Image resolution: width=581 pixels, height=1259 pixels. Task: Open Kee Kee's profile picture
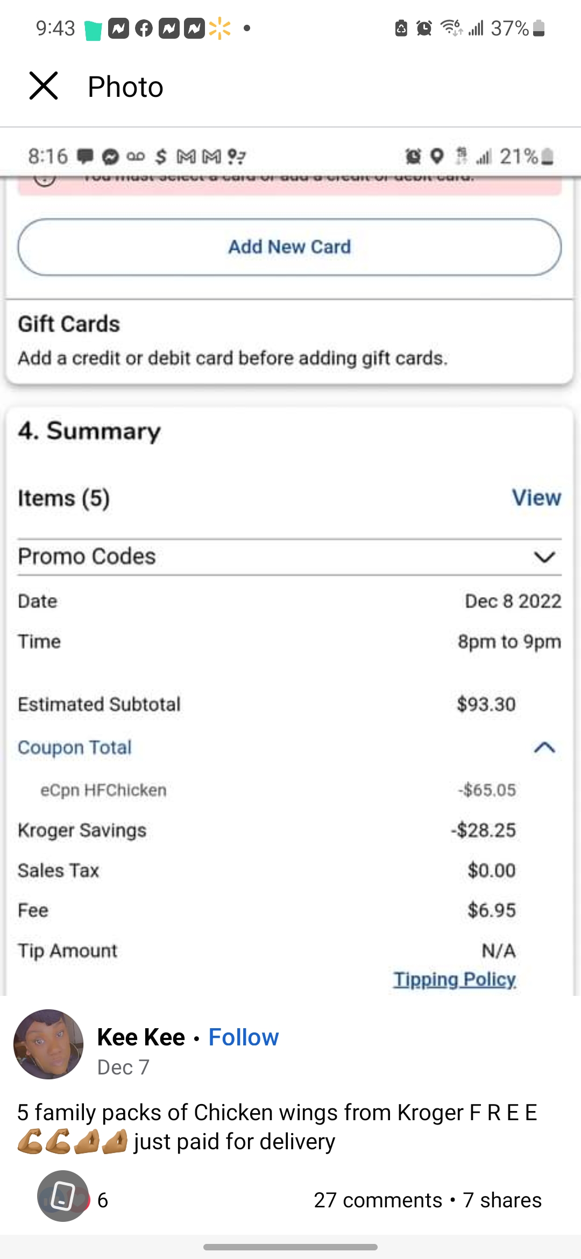coord(48,1044)
